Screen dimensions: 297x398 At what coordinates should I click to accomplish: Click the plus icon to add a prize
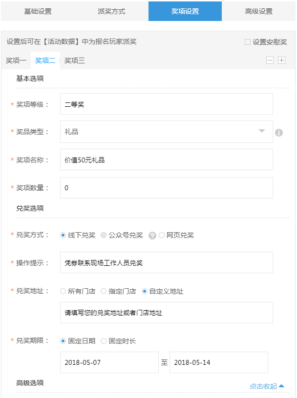(281, 60)
